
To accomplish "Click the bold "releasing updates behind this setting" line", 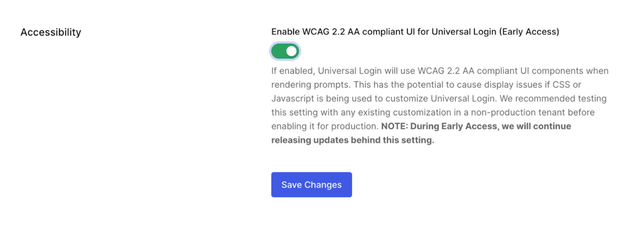I will tap(352, 140).
